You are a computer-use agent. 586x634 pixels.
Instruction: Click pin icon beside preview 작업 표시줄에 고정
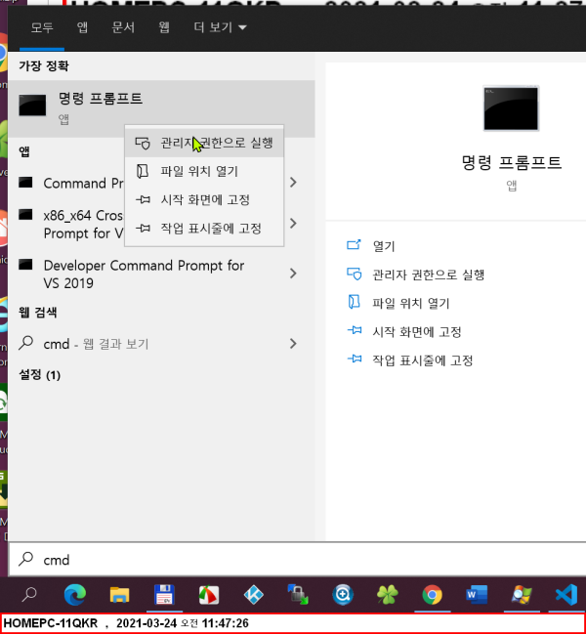pos(355,359)
